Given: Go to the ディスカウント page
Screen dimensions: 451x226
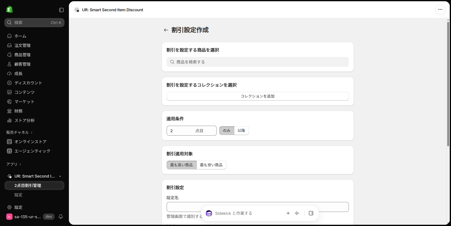Looking at the screenshot, I should (34, 83).
